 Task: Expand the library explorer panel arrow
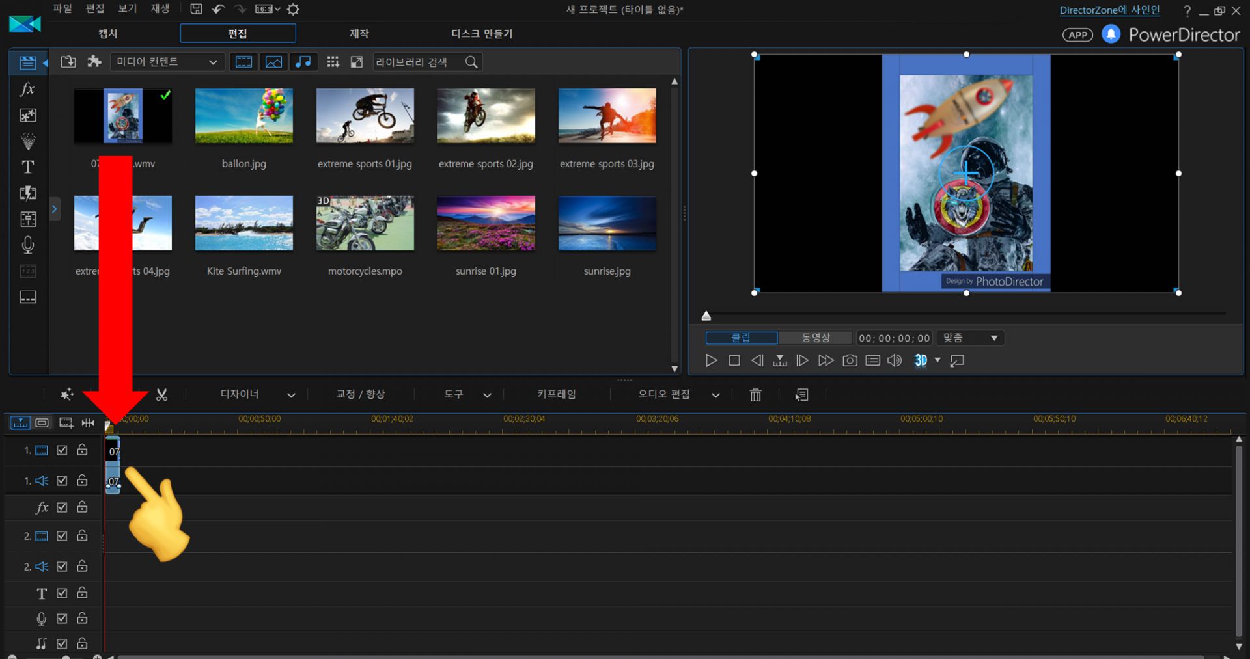[x=55, y=209]
